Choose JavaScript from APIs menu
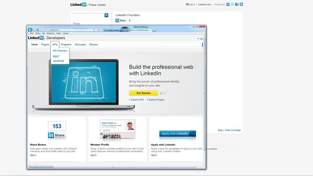 (x=58, y=61)
